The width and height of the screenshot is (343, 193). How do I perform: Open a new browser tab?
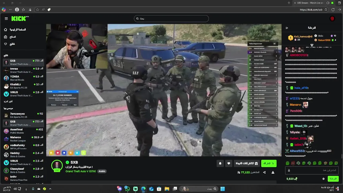[x=289, y=3]
